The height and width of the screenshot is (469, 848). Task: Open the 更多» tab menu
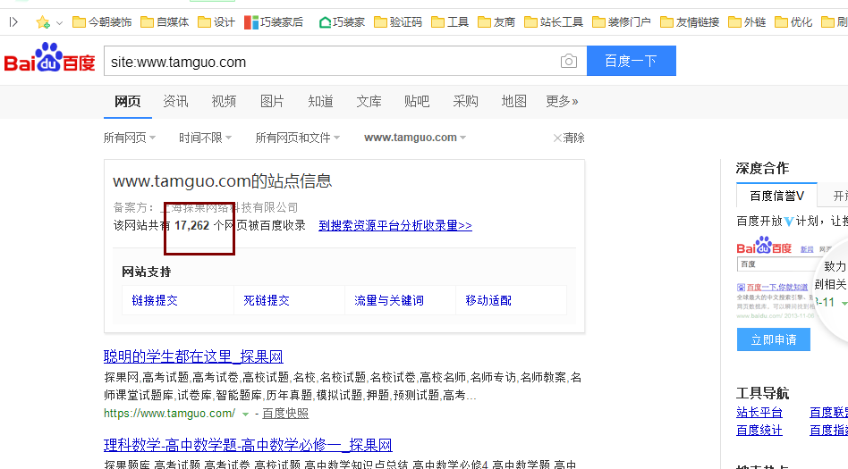562,101
